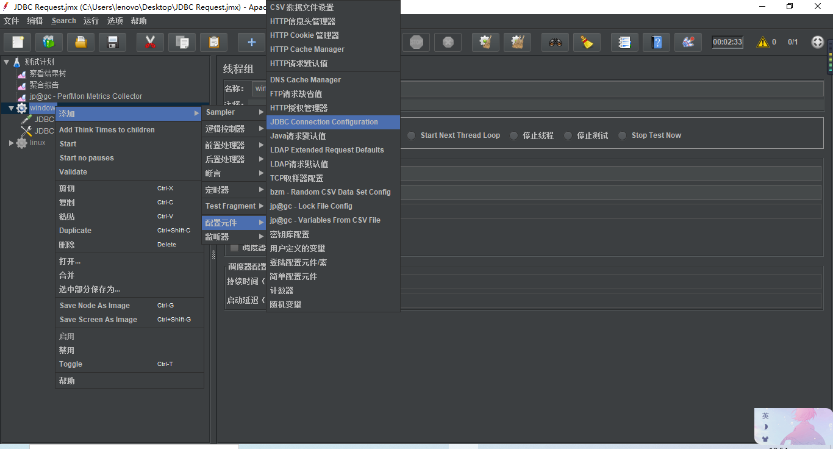Click the gear icon of the linux thread group

[x=22, y=143]
